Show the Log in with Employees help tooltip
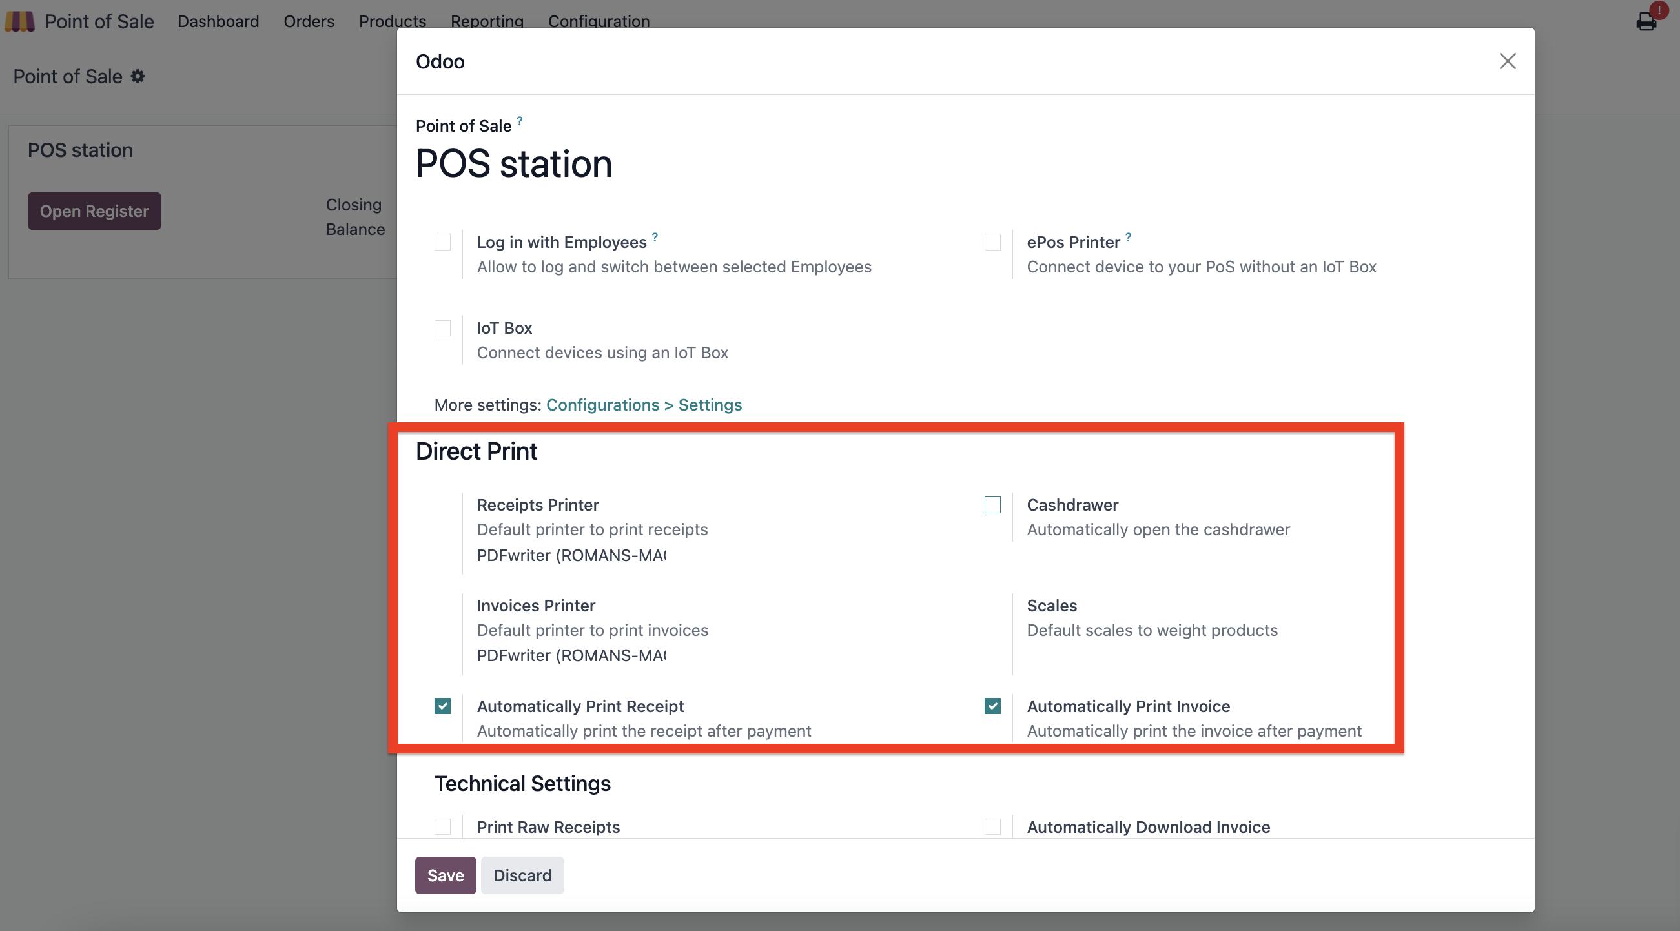Viewport: 1680px width, 931px height. (655, 237)
